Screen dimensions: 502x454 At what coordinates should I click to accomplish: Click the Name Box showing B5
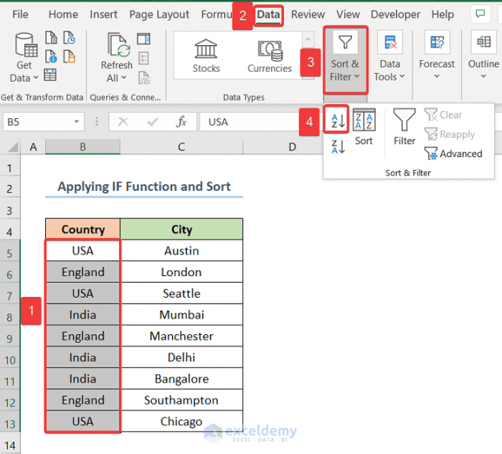[x=38, y=122]
